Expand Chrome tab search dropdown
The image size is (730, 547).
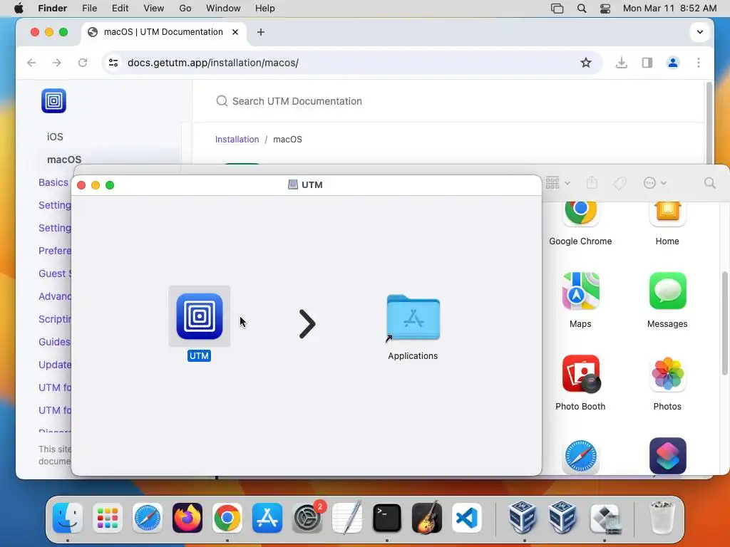coord(699,32)
